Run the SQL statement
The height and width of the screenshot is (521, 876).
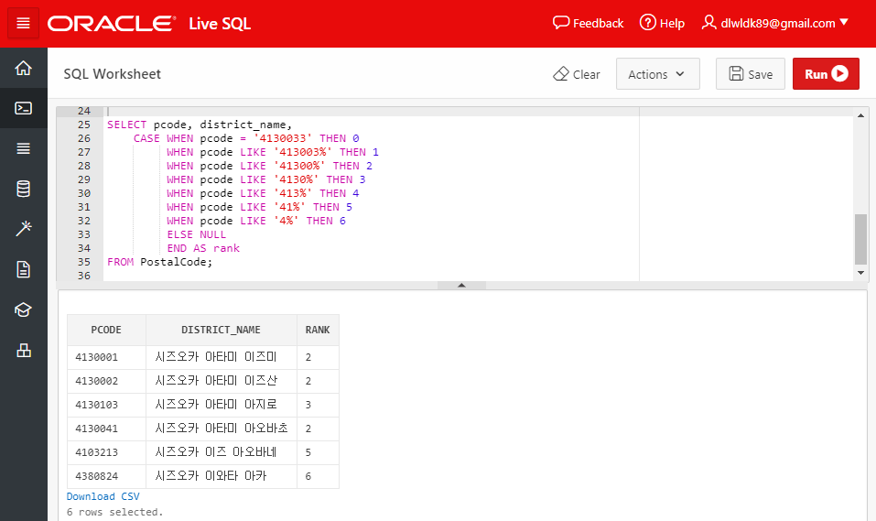tap(826, 74)
